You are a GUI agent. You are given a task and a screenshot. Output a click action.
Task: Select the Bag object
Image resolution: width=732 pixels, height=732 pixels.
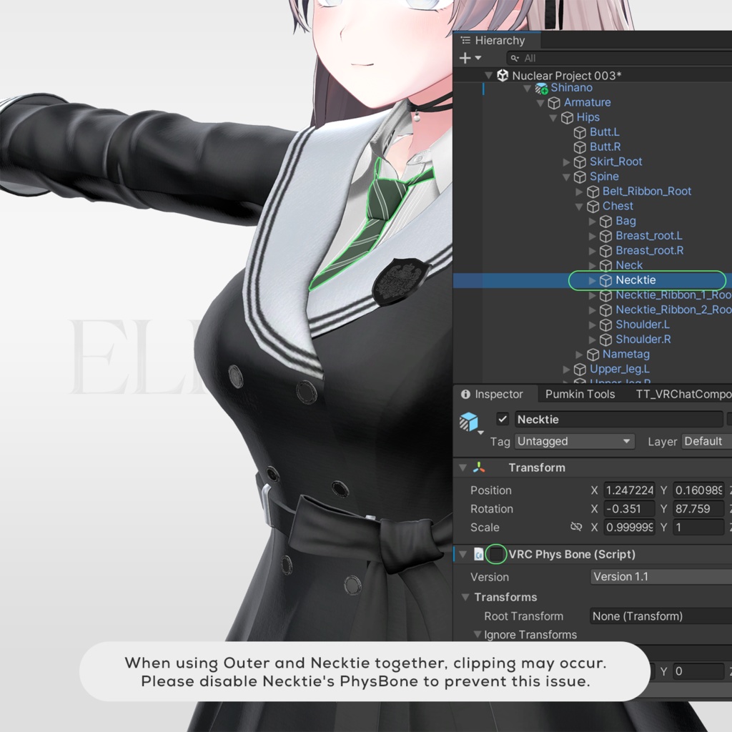625,221
